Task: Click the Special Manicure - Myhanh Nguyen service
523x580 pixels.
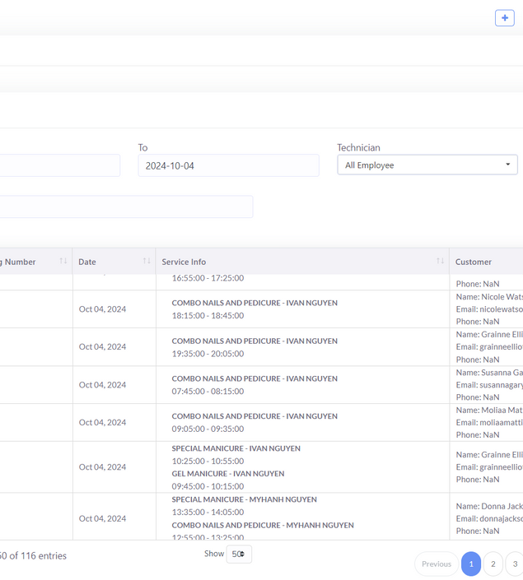Action: click(244, 499)
